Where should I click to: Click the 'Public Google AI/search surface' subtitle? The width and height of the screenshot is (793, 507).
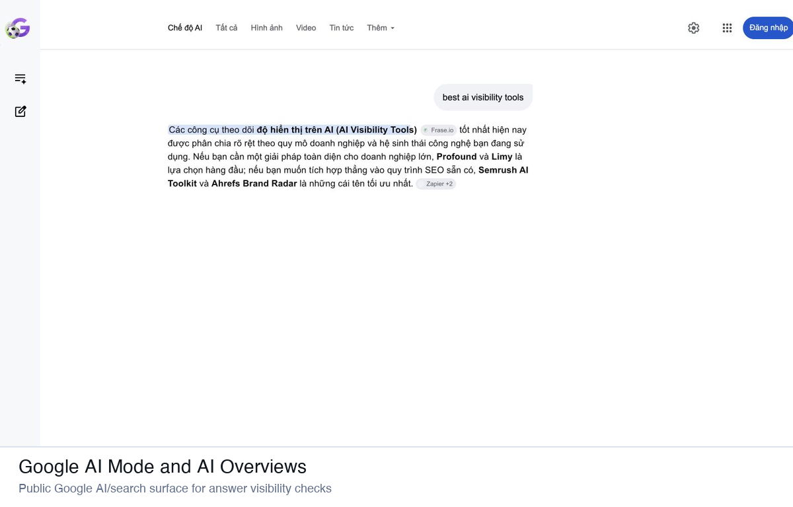click(x=175, y=488)
